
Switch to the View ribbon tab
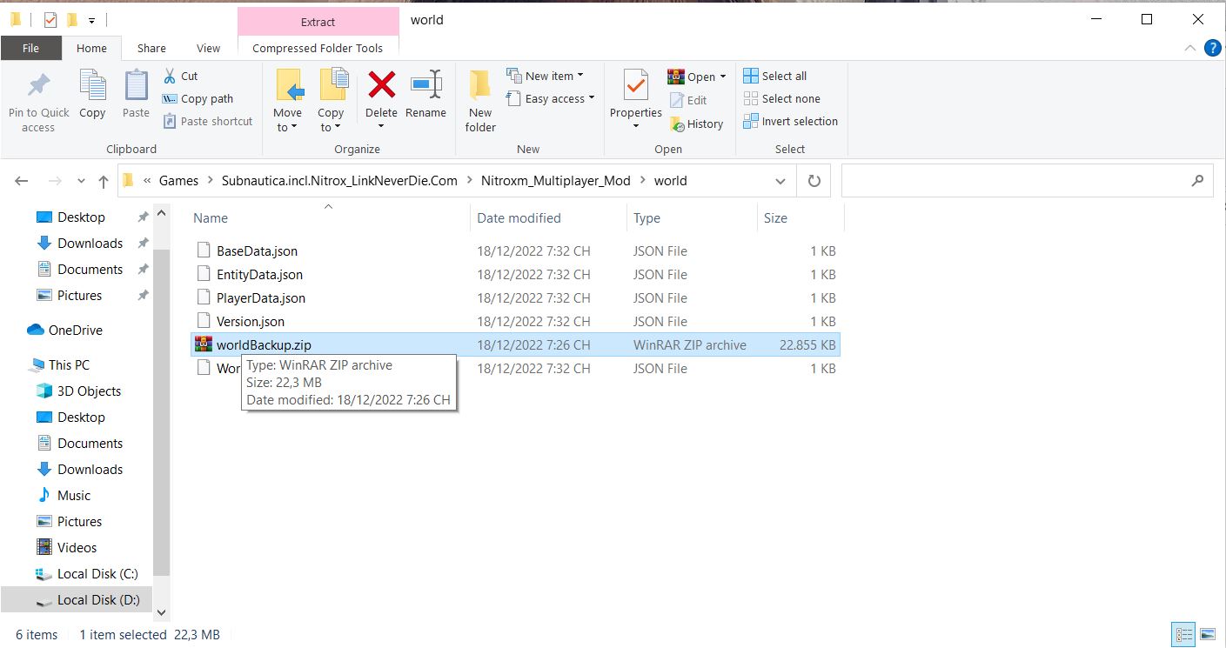coord(208,49)
